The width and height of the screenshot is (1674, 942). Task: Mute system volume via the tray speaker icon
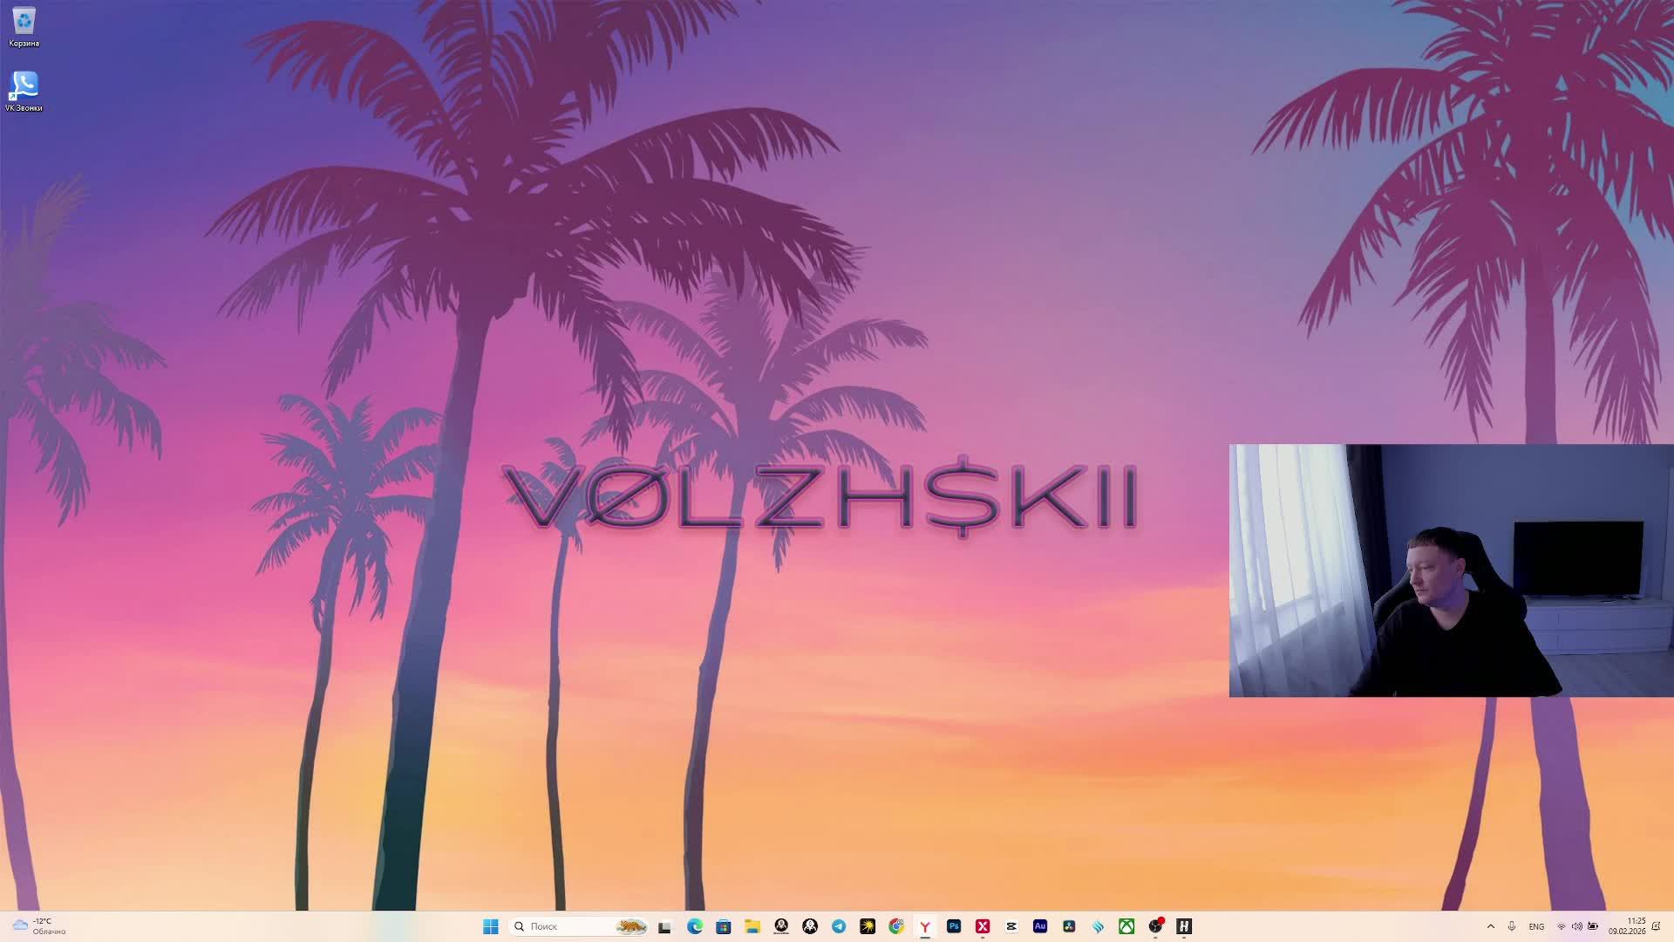(x=1577, y=926)
